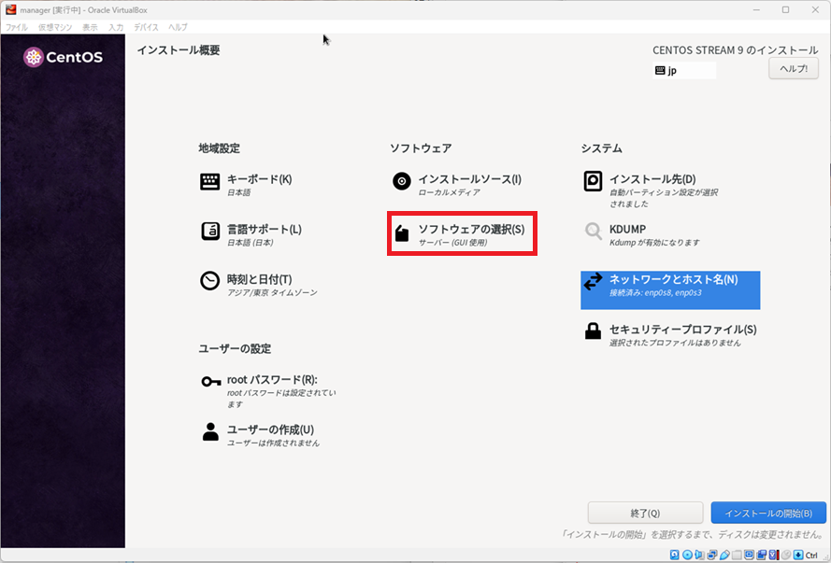The height and width of the screenshot is (563, 831).
Task: Click 接続済み: enp0s8, enp0s3 text
Action: point(655,292)
